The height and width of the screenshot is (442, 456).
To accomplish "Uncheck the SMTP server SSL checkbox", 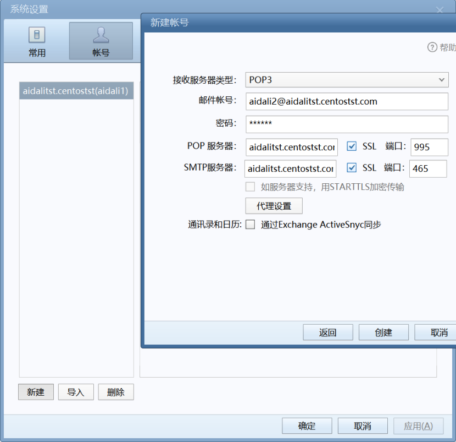I will pos(352,168).
